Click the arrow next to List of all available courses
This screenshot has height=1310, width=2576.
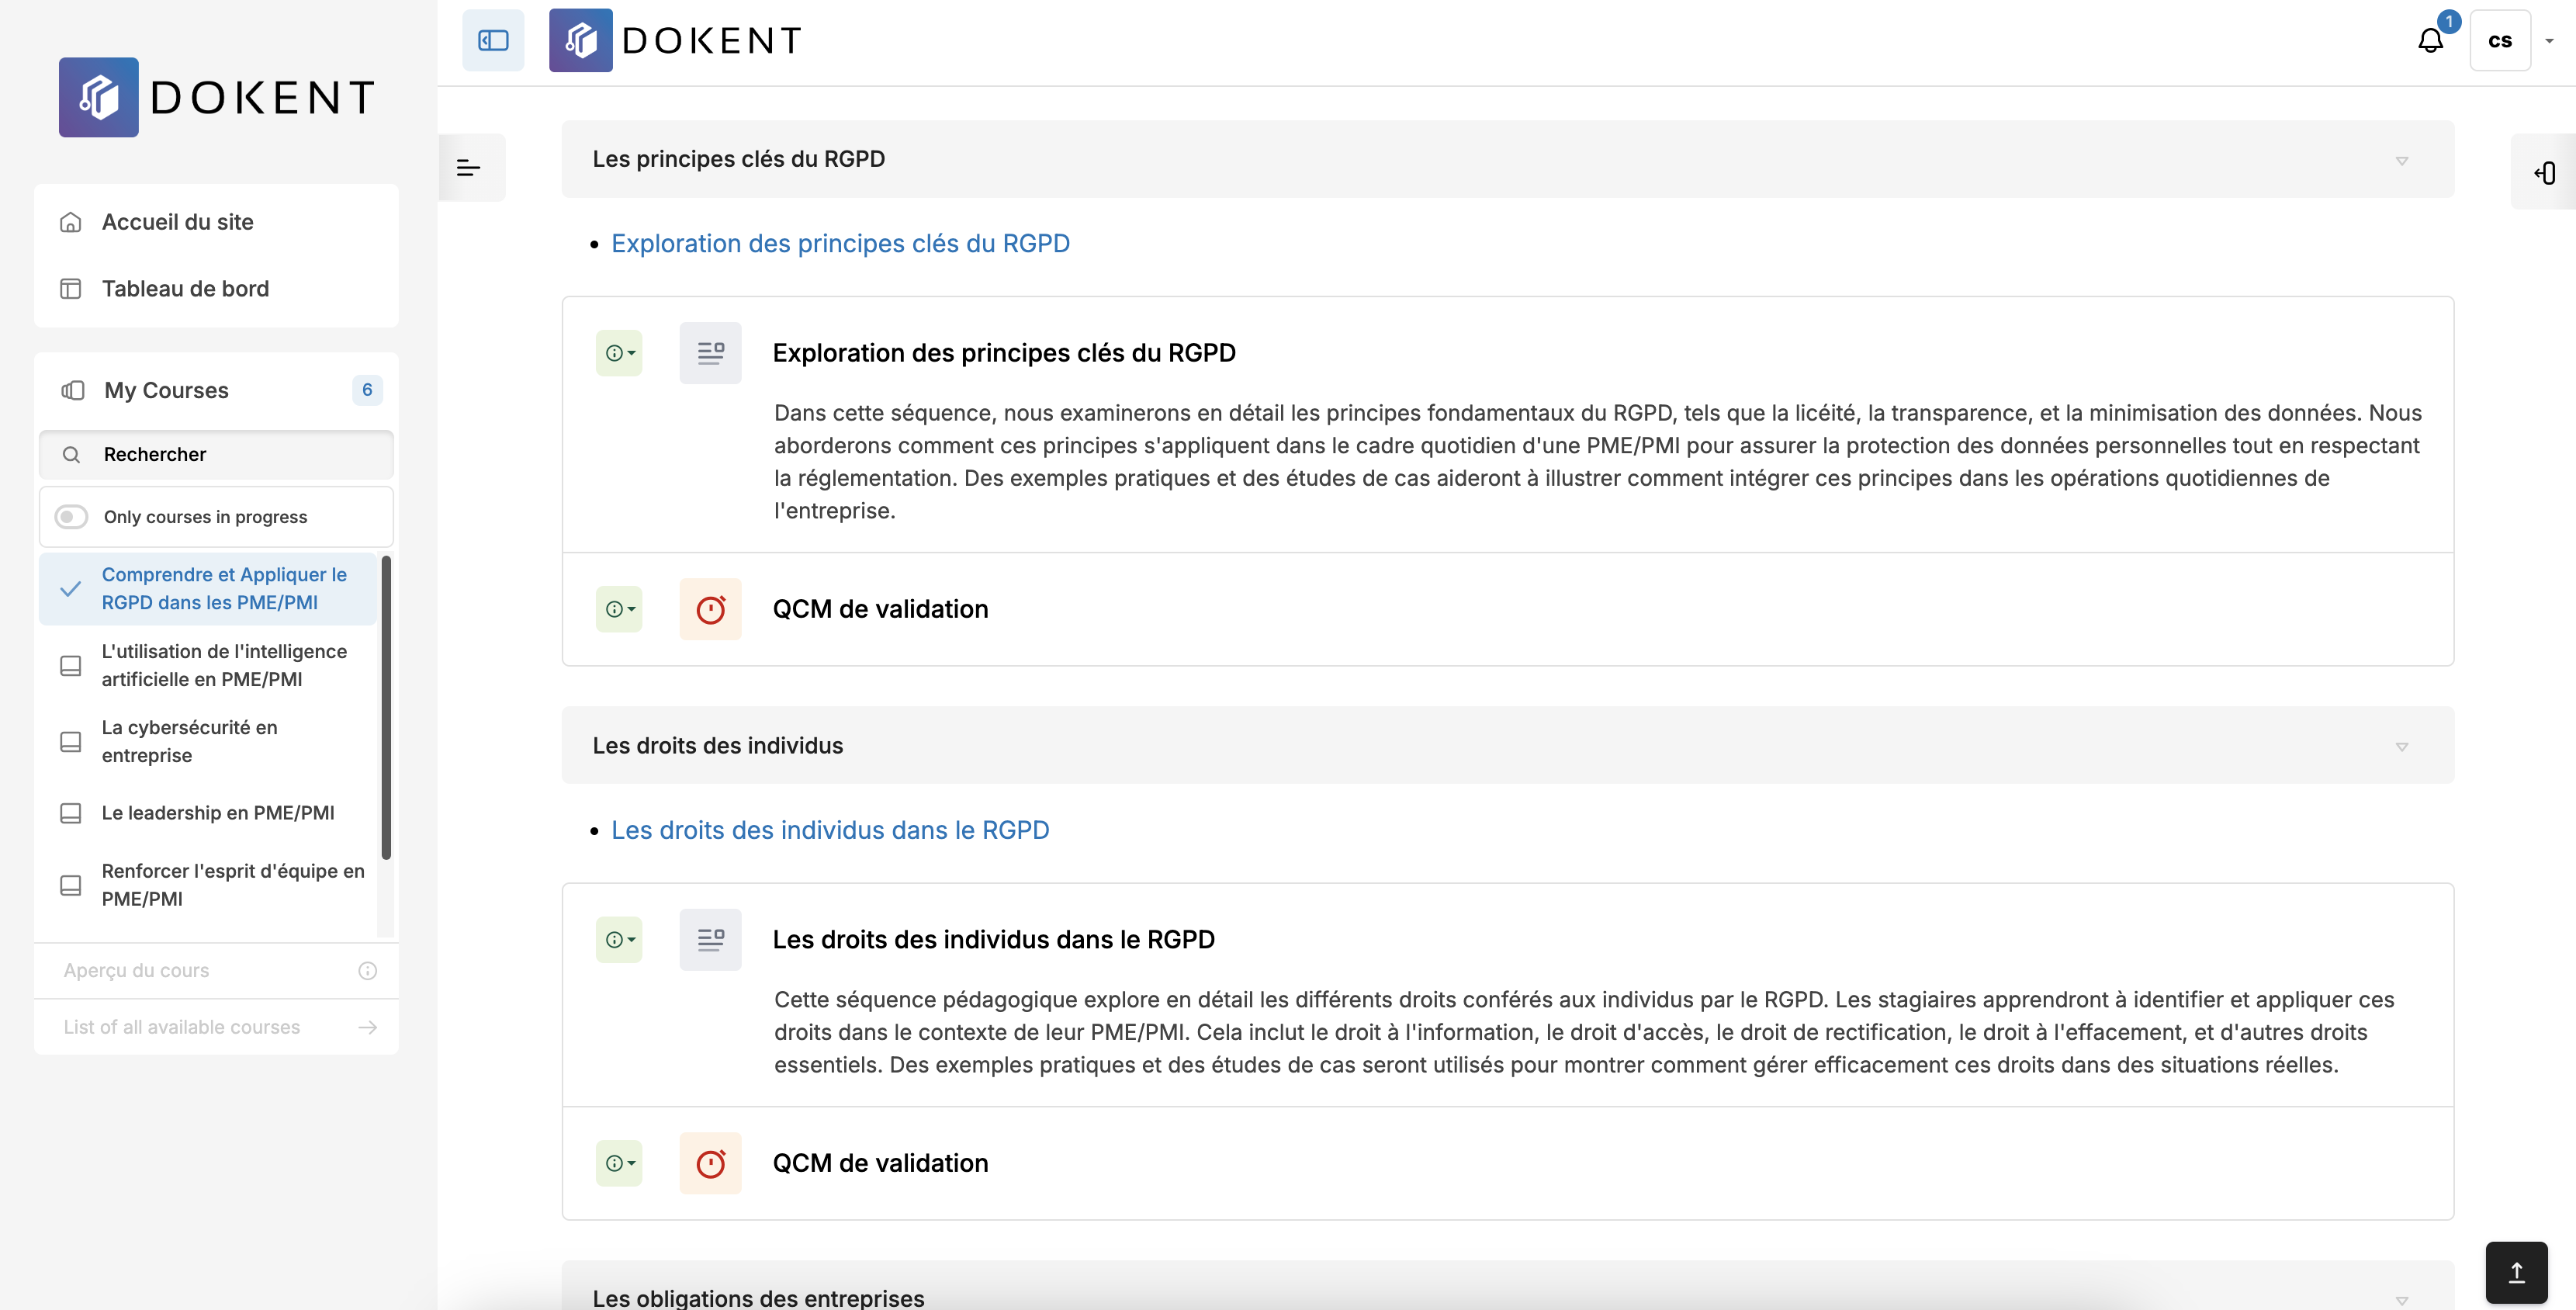[367, 1027]
